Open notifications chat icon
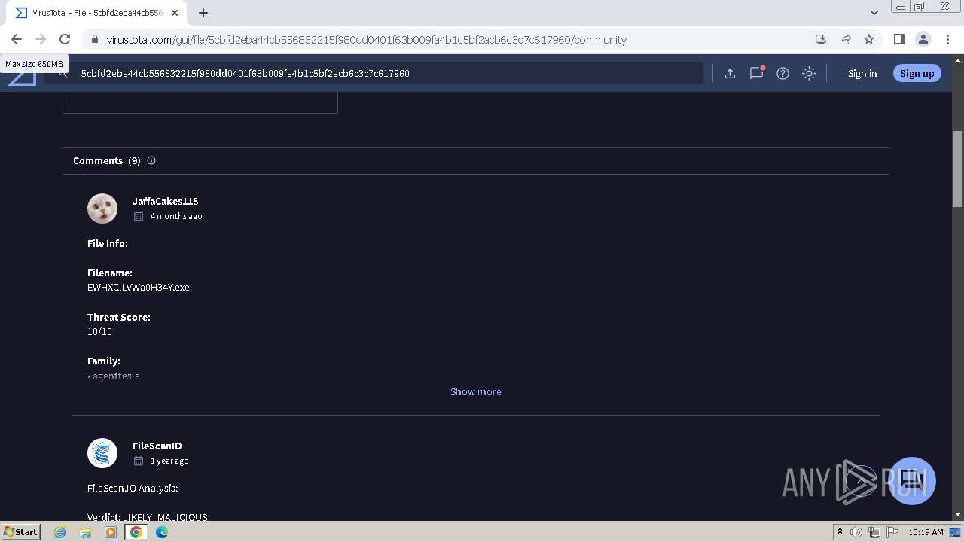 click(756, 73)
